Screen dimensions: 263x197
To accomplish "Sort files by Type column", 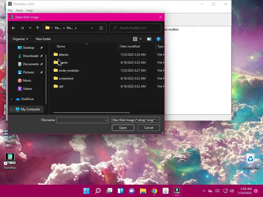I will pos(160,46).
